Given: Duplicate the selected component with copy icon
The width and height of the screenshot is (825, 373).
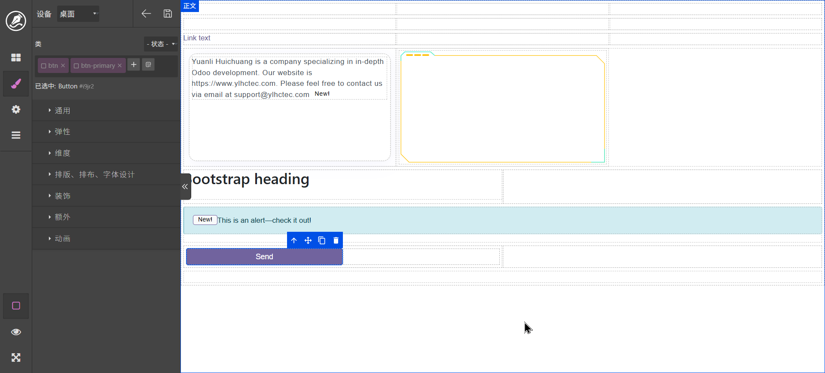Looking at the screenshot, I should [322, 240].
